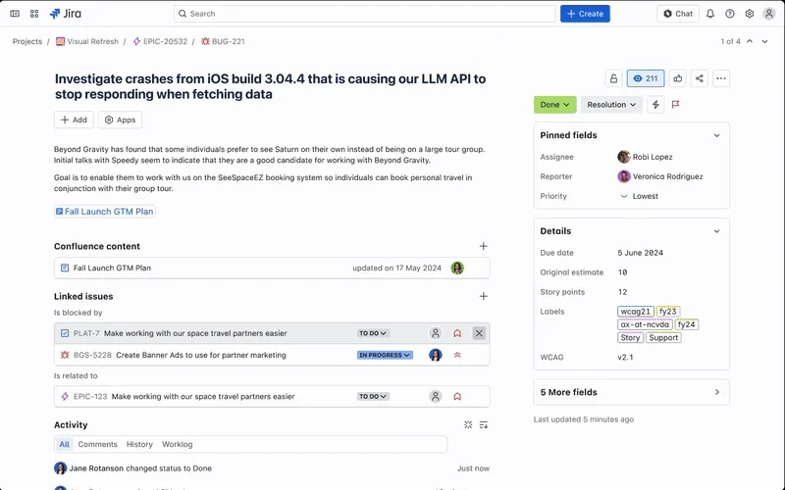Collapse the Details section
This screenshot has width=785, height=490.
coord(716,231)
